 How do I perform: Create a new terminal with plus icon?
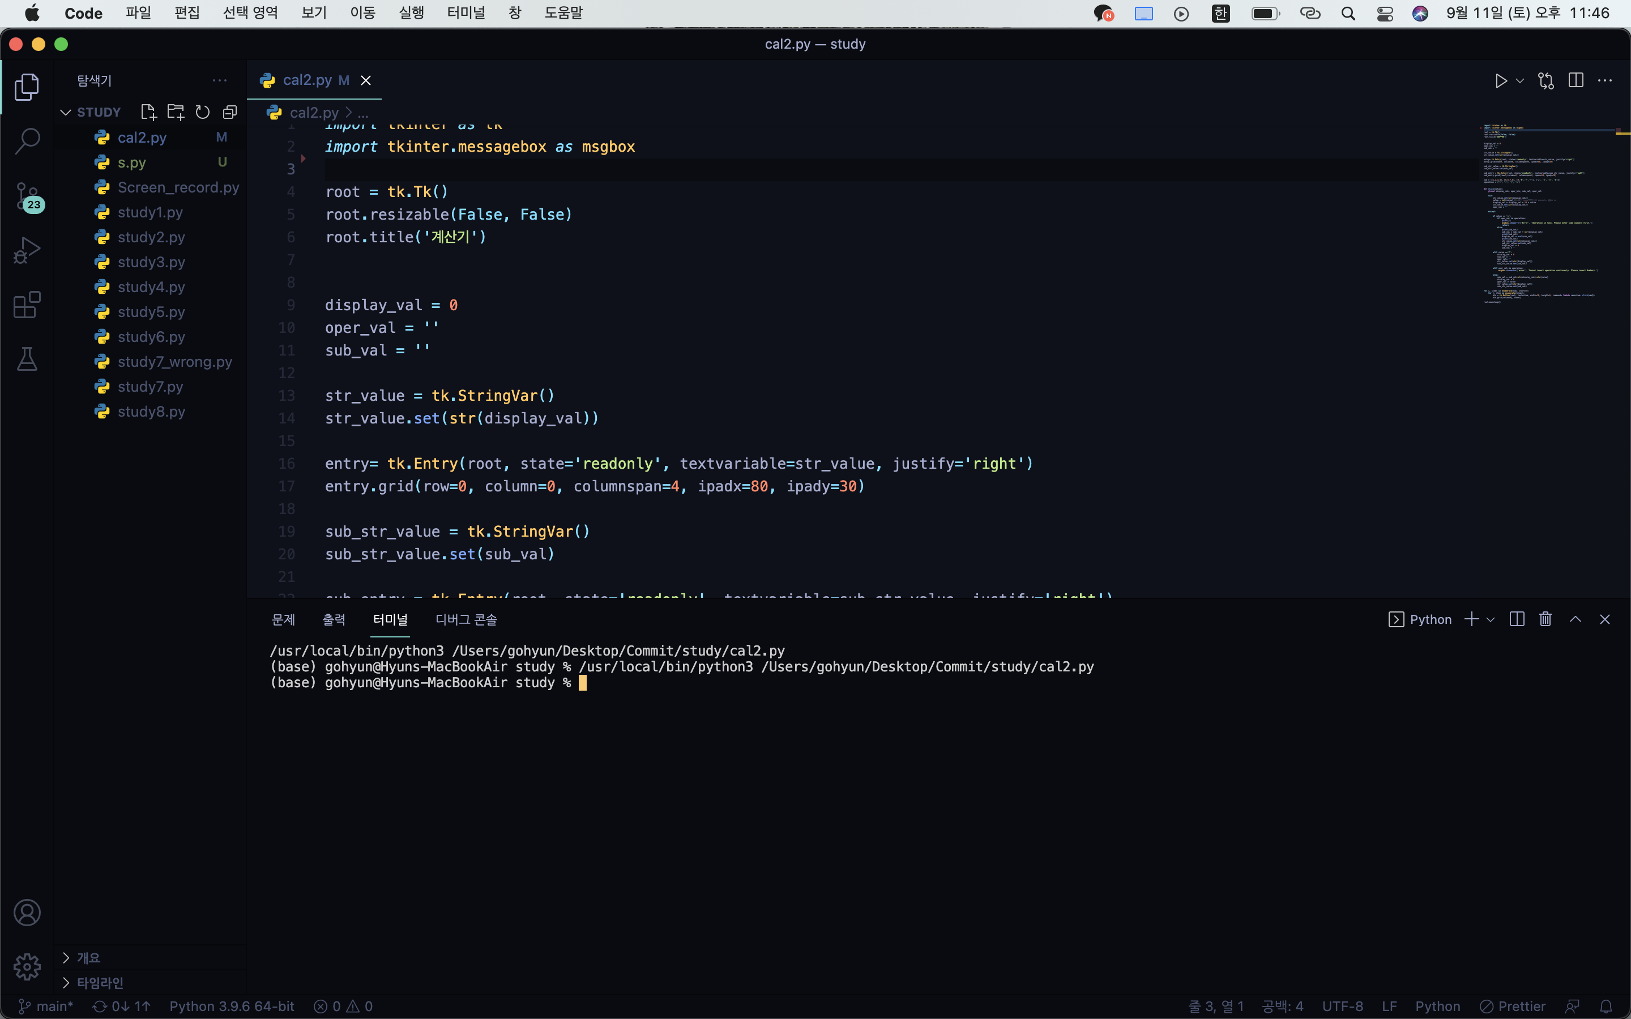click(1471, 619)
